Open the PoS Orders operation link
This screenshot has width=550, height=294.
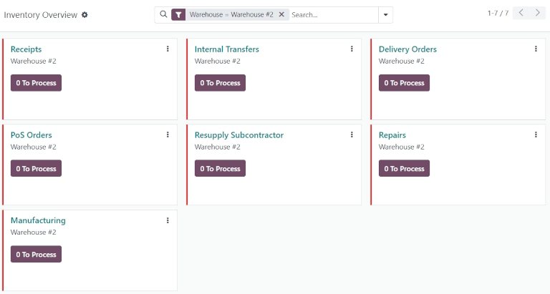[32, 135]
